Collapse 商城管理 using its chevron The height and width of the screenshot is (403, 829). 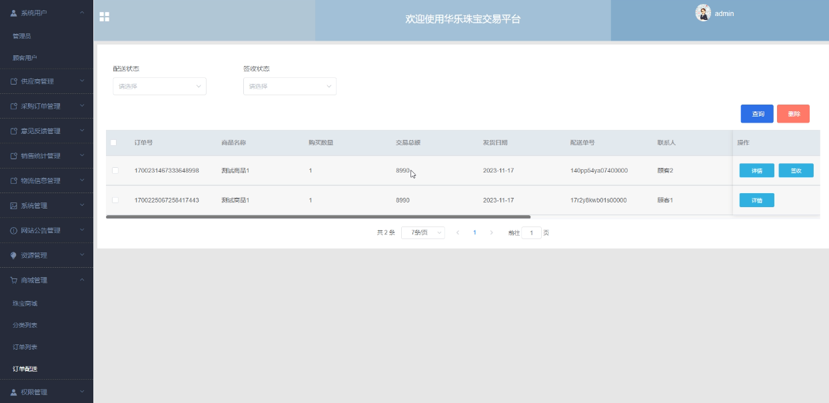pyautogui.click(x=82, y=280)
